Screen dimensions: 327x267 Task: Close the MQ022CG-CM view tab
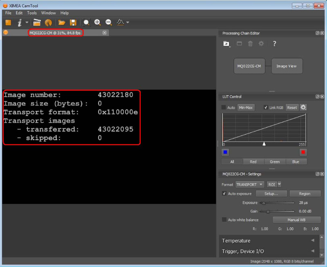[x=105, y=33]
